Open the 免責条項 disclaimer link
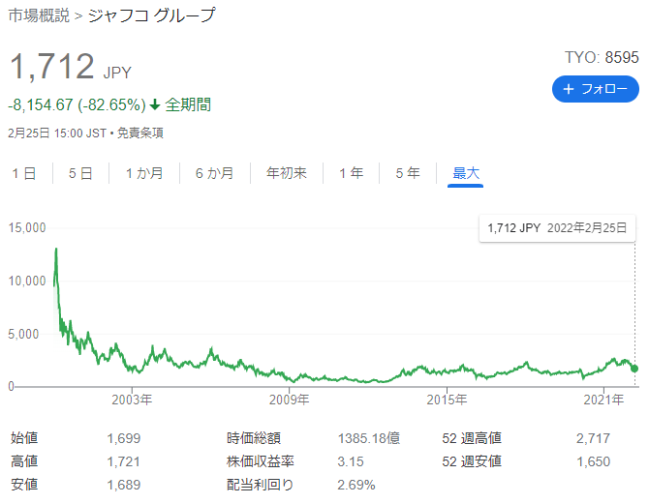 (x=143, y=133)
